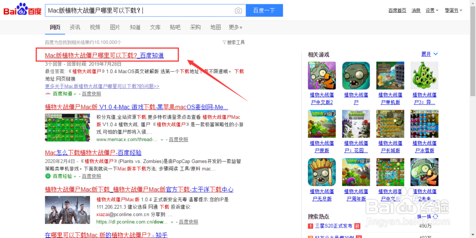Click 植物大战僵尸2未来 game icon
476x238 pixels.
click(425, 172)
